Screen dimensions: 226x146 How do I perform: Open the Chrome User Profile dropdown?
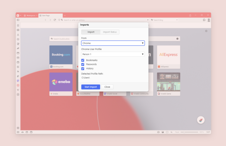pos(113,54)
